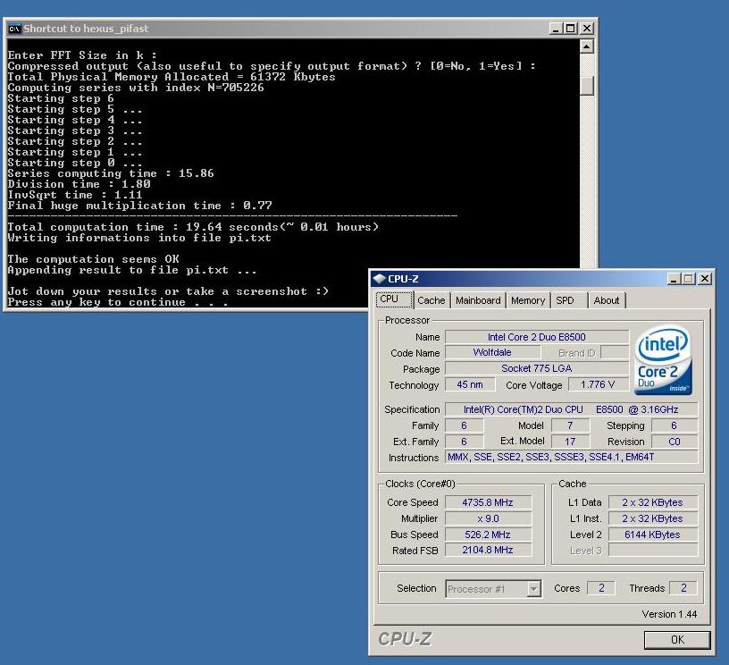Click the Core Voltage value 1.776 V
This screenshot has height=665, width=729.
598,384
